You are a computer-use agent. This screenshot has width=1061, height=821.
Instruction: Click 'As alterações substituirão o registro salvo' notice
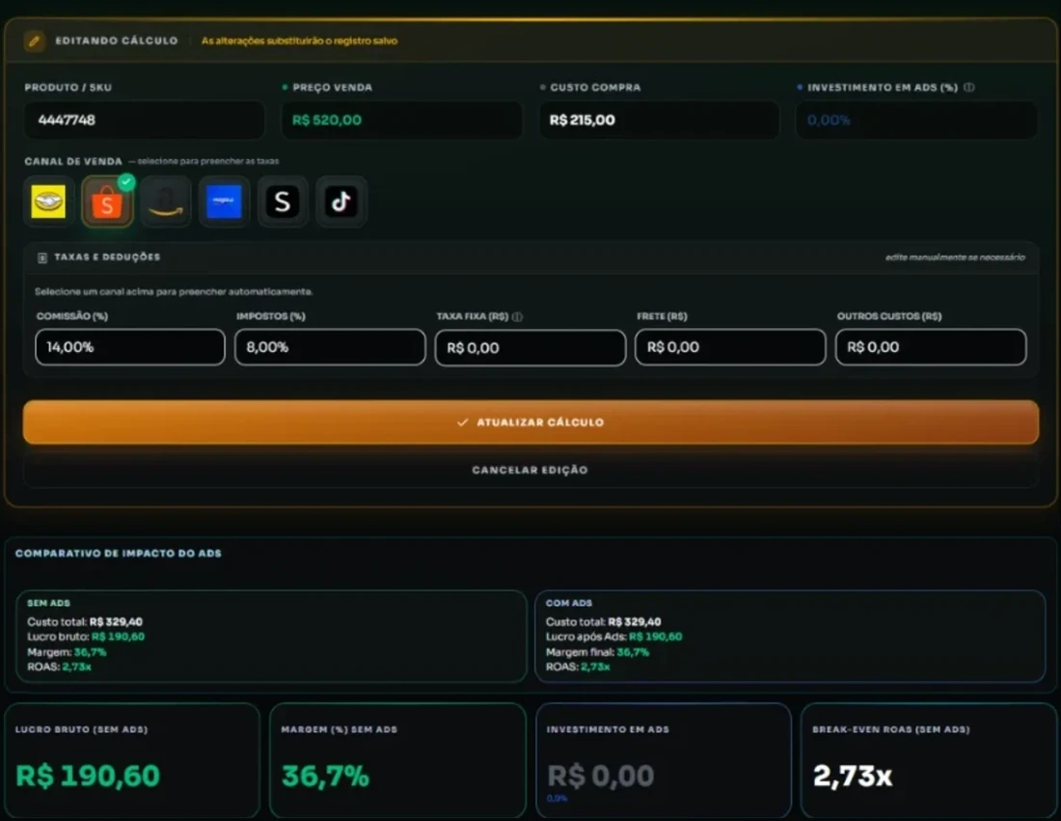point(299,41)
